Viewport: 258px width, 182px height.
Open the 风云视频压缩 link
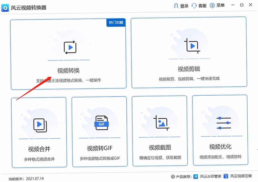pos(241,176)
